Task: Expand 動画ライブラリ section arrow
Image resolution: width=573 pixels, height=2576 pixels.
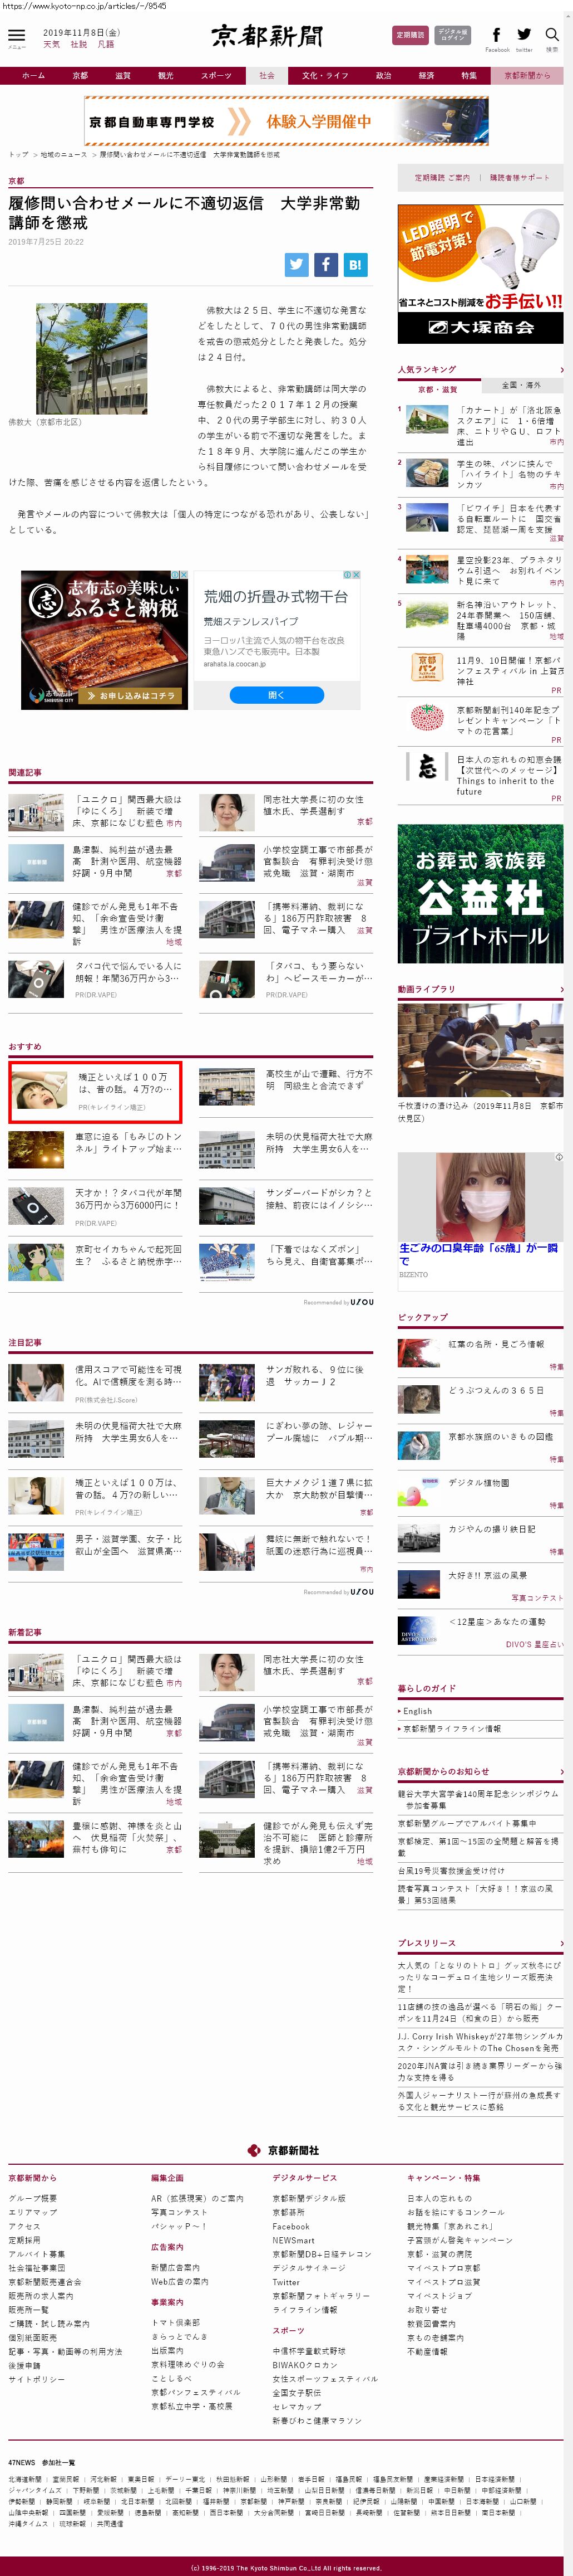Action: coord(561,989)
